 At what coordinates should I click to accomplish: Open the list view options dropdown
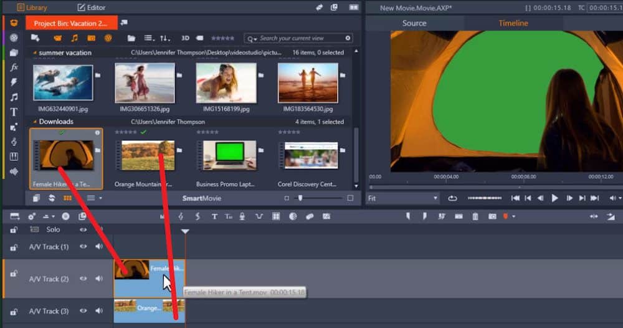click(150, 38)
